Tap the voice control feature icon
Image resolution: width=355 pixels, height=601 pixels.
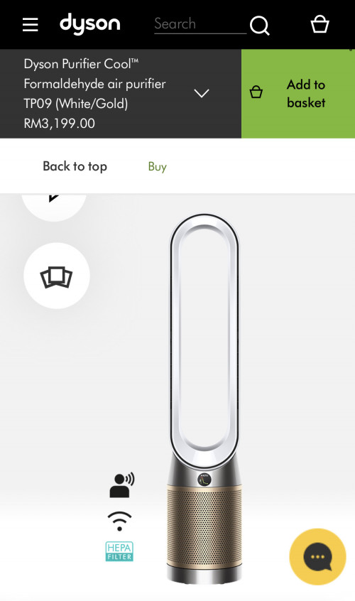122,485
